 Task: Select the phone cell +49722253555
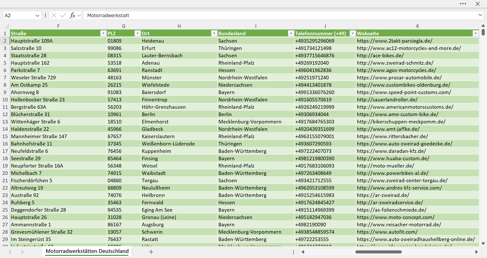[x=325, y=239]
